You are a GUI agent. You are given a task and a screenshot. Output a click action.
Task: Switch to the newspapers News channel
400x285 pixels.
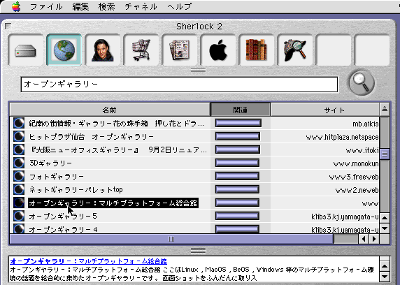tap(180, 50)
